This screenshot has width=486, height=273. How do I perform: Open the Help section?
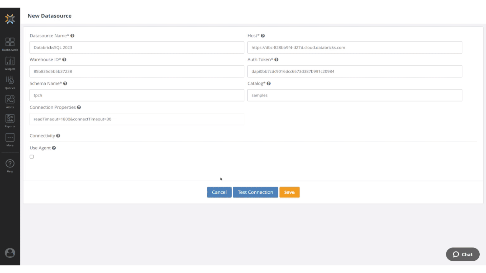point(10,166)
